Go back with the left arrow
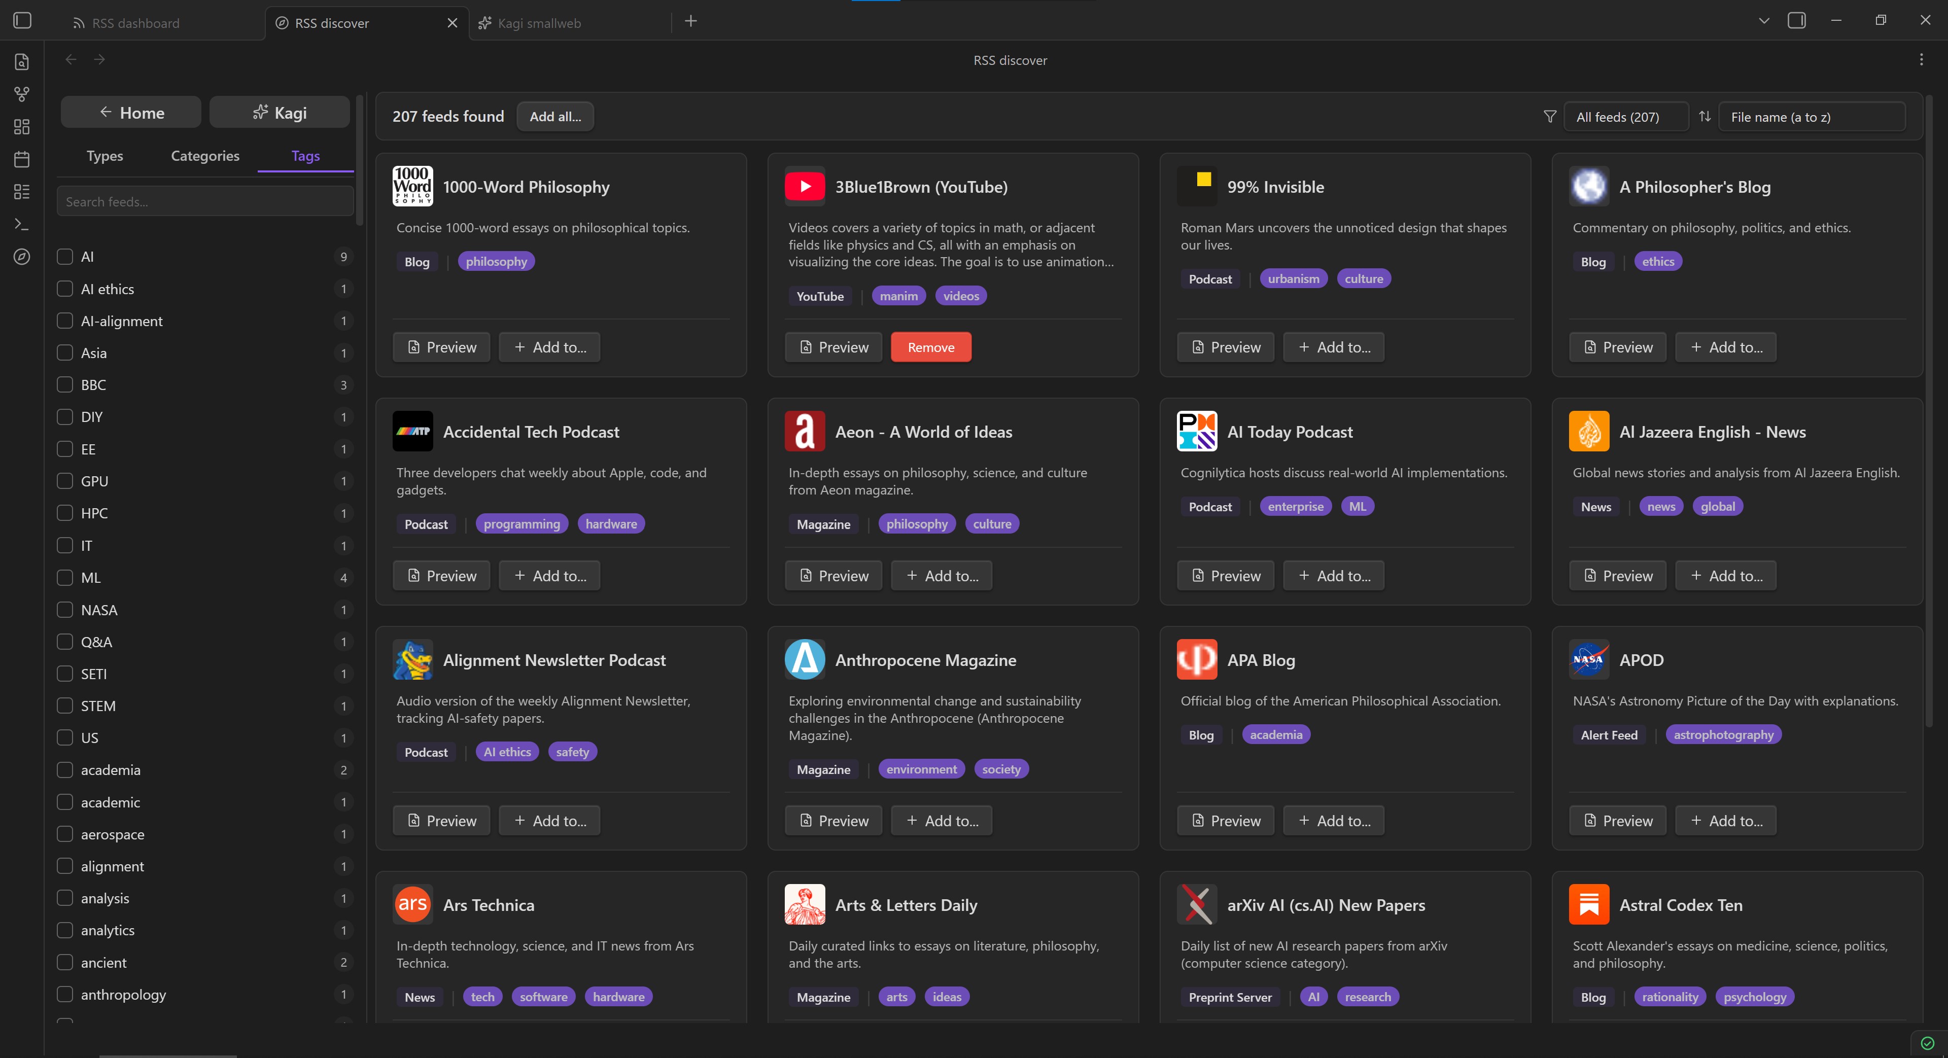 click(71, 60)
